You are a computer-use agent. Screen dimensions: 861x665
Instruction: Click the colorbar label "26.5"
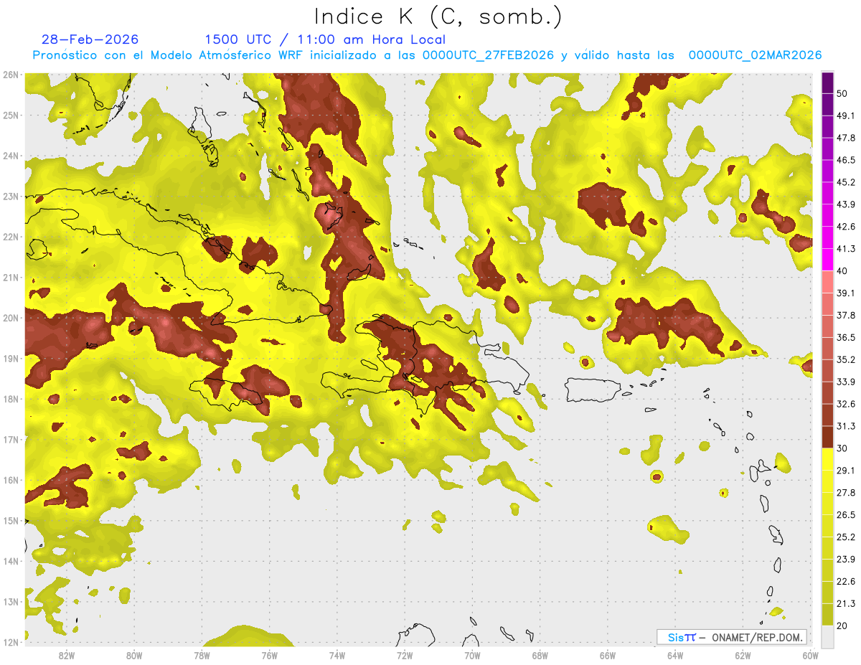846,516
